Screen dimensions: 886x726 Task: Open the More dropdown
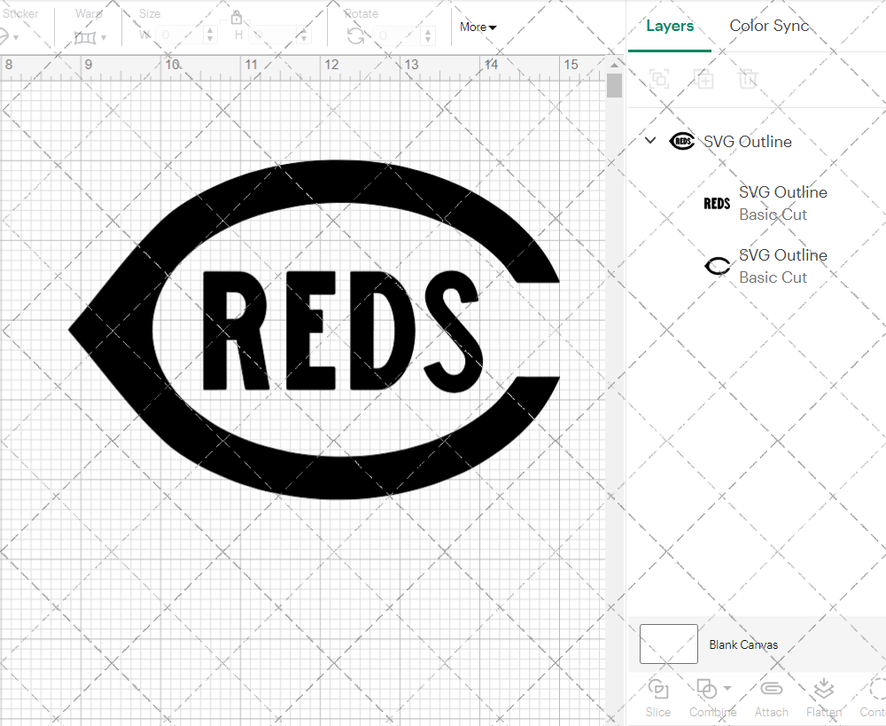(x=478, y=27)
